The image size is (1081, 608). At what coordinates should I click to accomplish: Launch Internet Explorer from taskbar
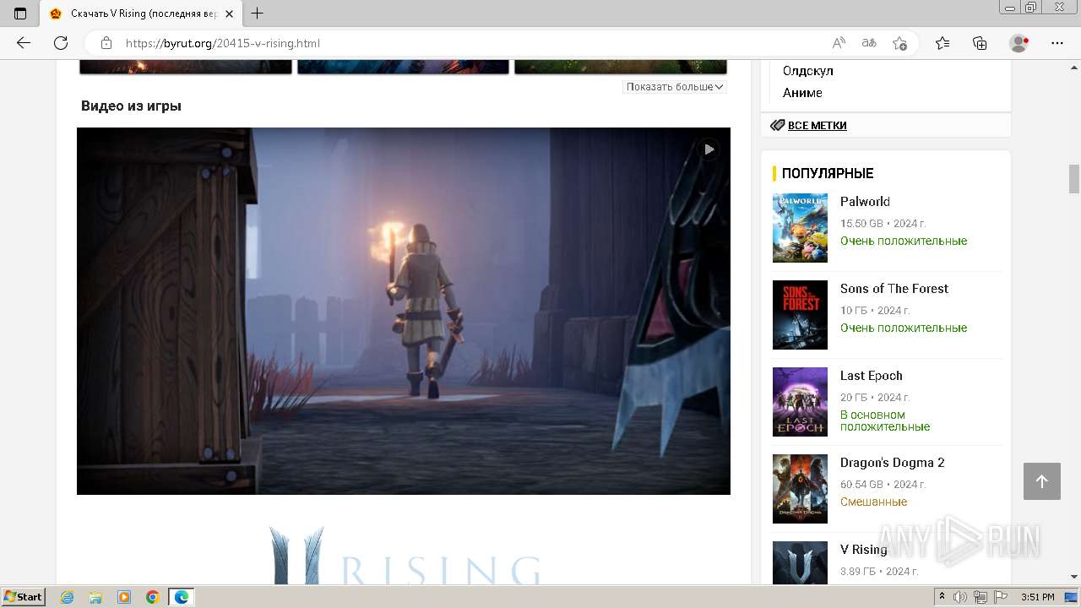click(x=67, y=597)
